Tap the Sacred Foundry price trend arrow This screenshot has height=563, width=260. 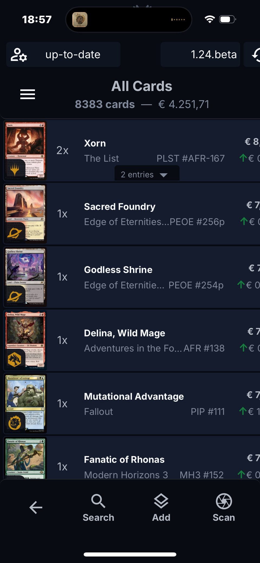coord(244,222)
